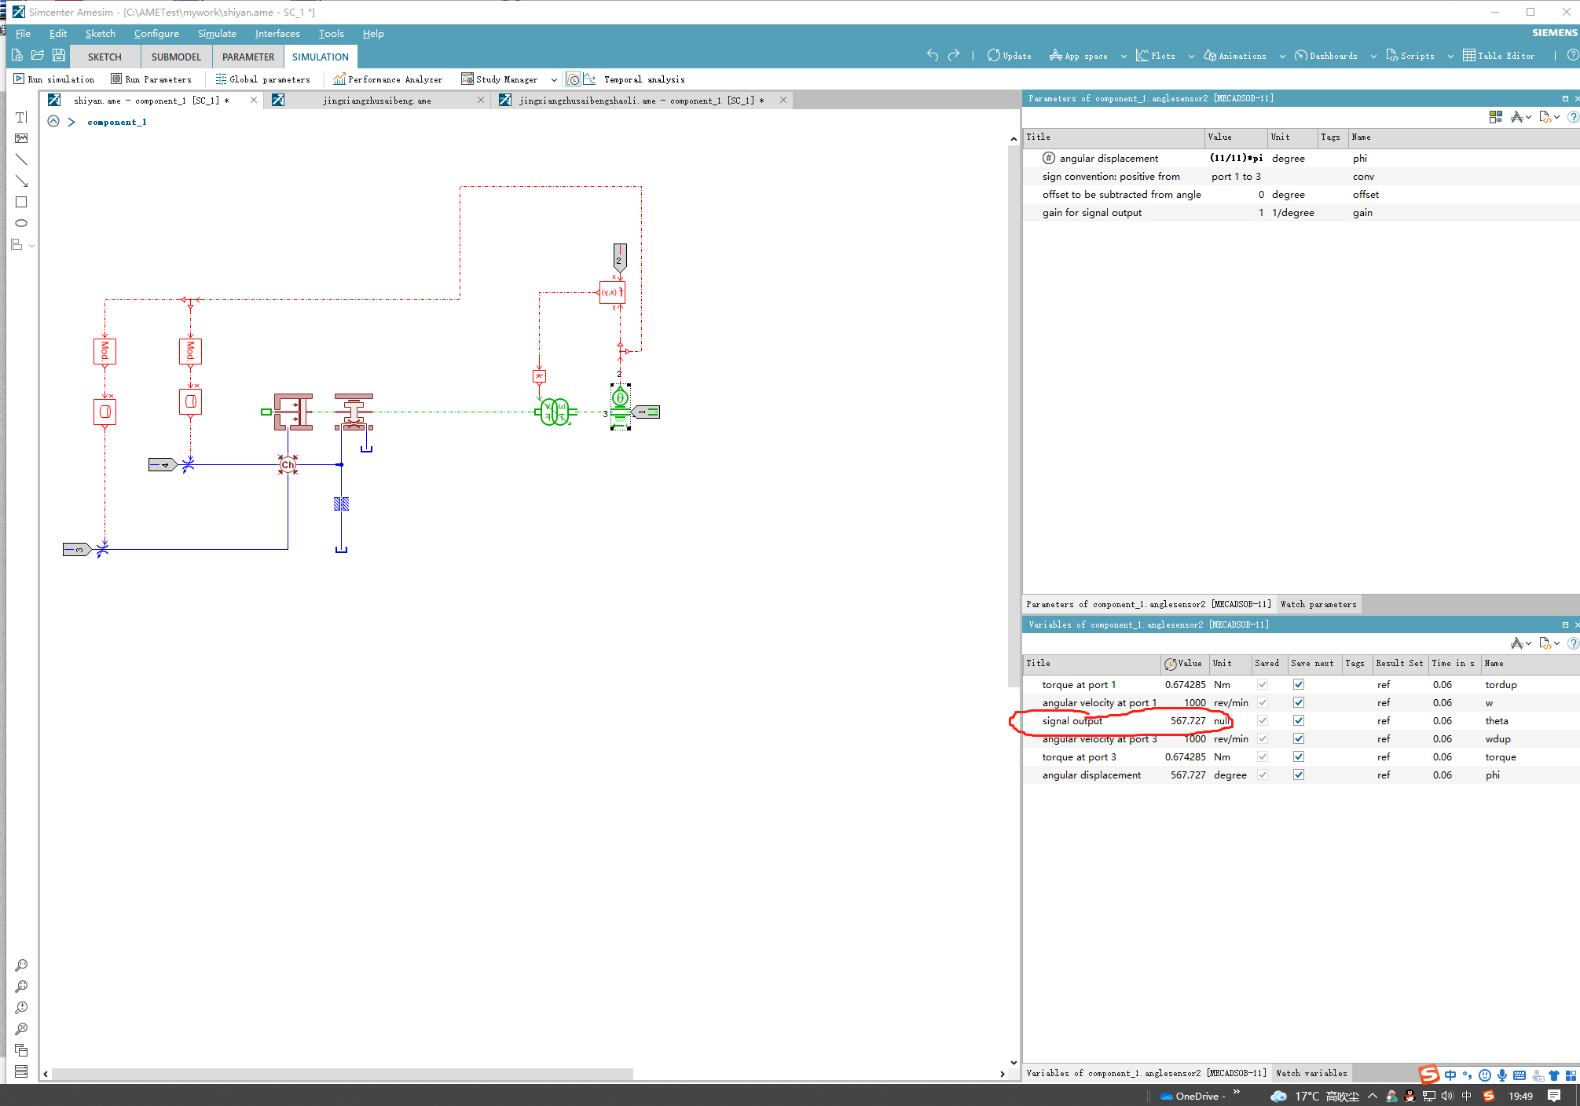
Task: Click the top zoom magnifier icon in sidebar
Action: [x=21, y=965]
